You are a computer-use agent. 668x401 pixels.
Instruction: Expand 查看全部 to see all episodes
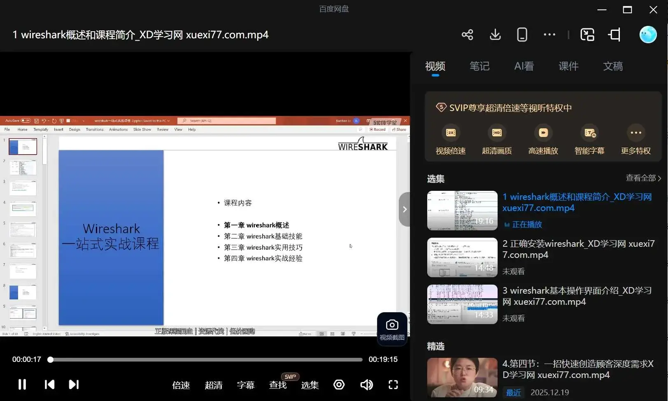pyautogui.click(x=641, y=178)
